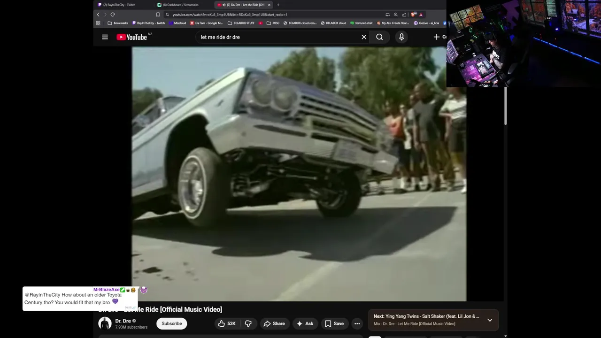Image resolution: width=601 pixels, height=338 pixels.
Task: Open the zoom magnifier icon in address bar
Action: tap(396, 15)
